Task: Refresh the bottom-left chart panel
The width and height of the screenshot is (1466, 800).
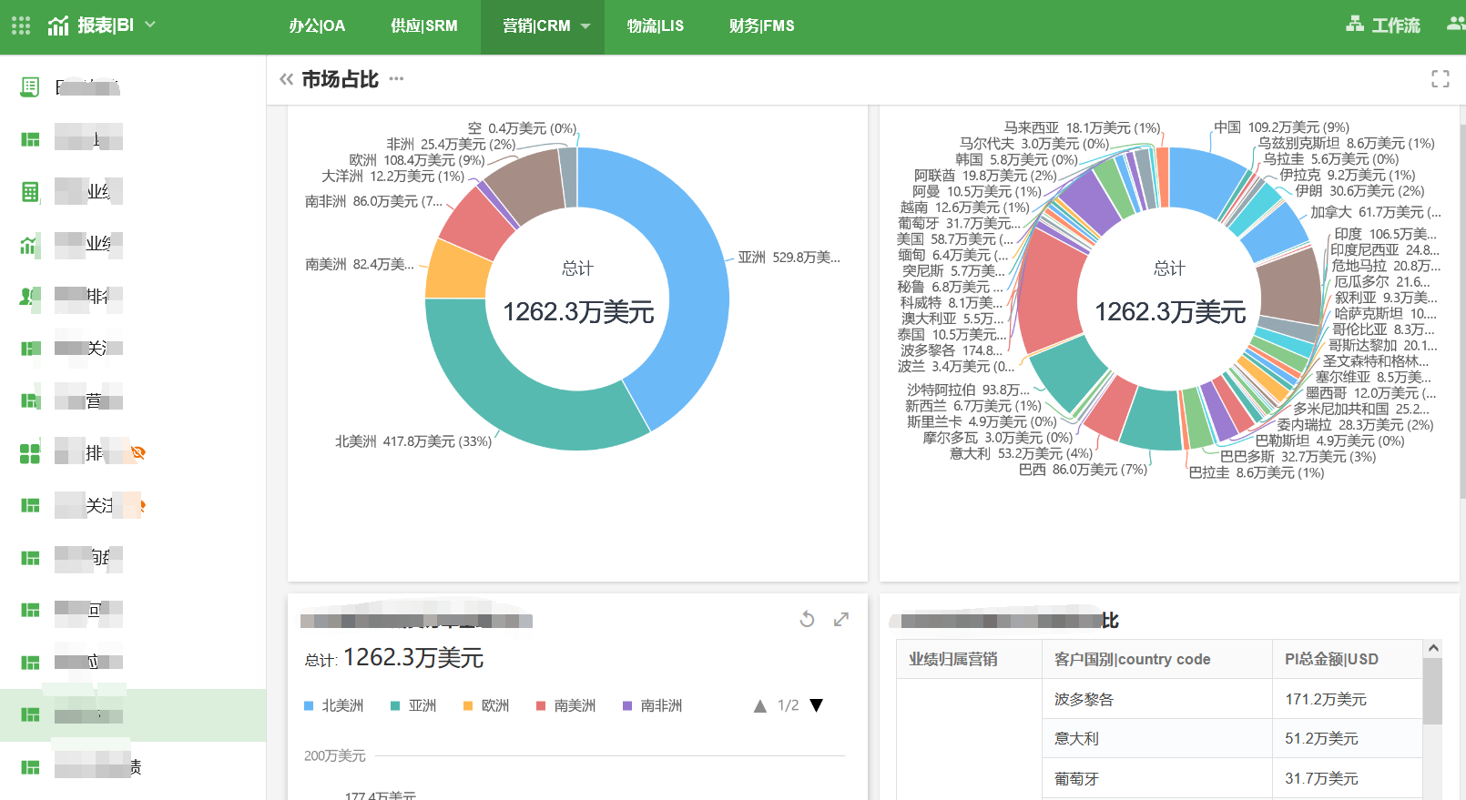Action: (807, 620)
